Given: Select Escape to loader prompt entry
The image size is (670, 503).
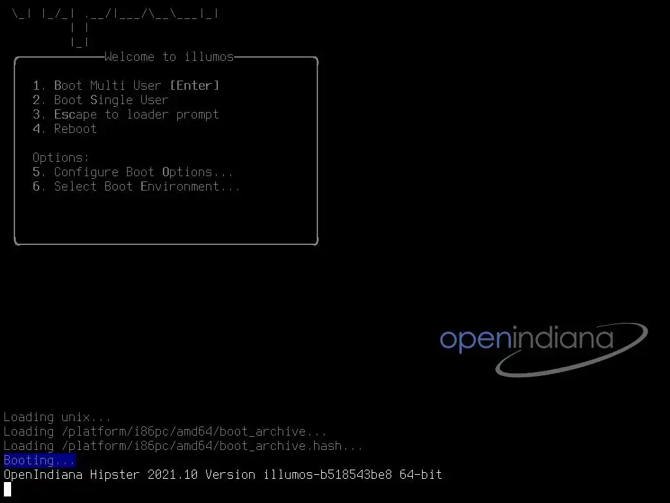Looking at the screenshot, I should click(126, 115).
